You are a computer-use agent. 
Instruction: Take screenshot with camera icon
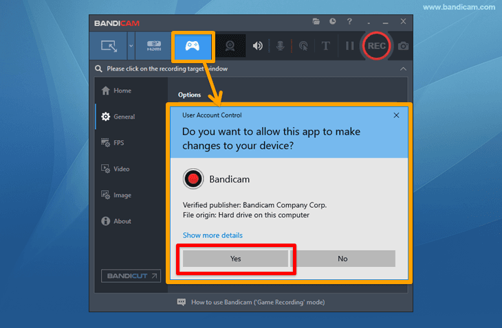(404, 46)
